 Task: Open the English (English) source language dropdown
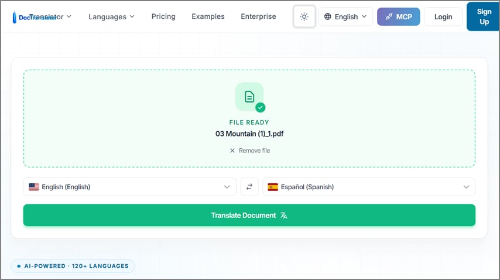pyautogui.click(x=130, y=187)
